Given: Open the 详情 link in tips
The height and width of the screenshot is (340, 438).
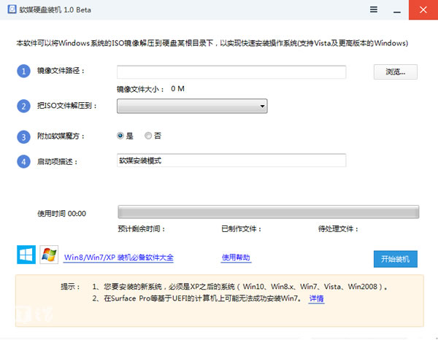Looking at the screenshot, I should pyautogui.click(x=317, y=298).
